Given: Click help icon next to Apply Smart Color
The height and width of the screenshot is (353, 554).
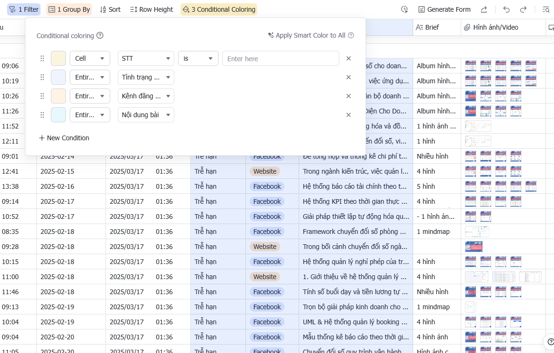Looking at the screenshot, I should (x=351, y=35).
